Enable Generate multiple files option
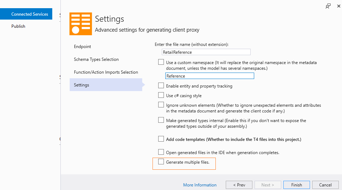This screenshot has height=190, width=342. coord(161,162)
